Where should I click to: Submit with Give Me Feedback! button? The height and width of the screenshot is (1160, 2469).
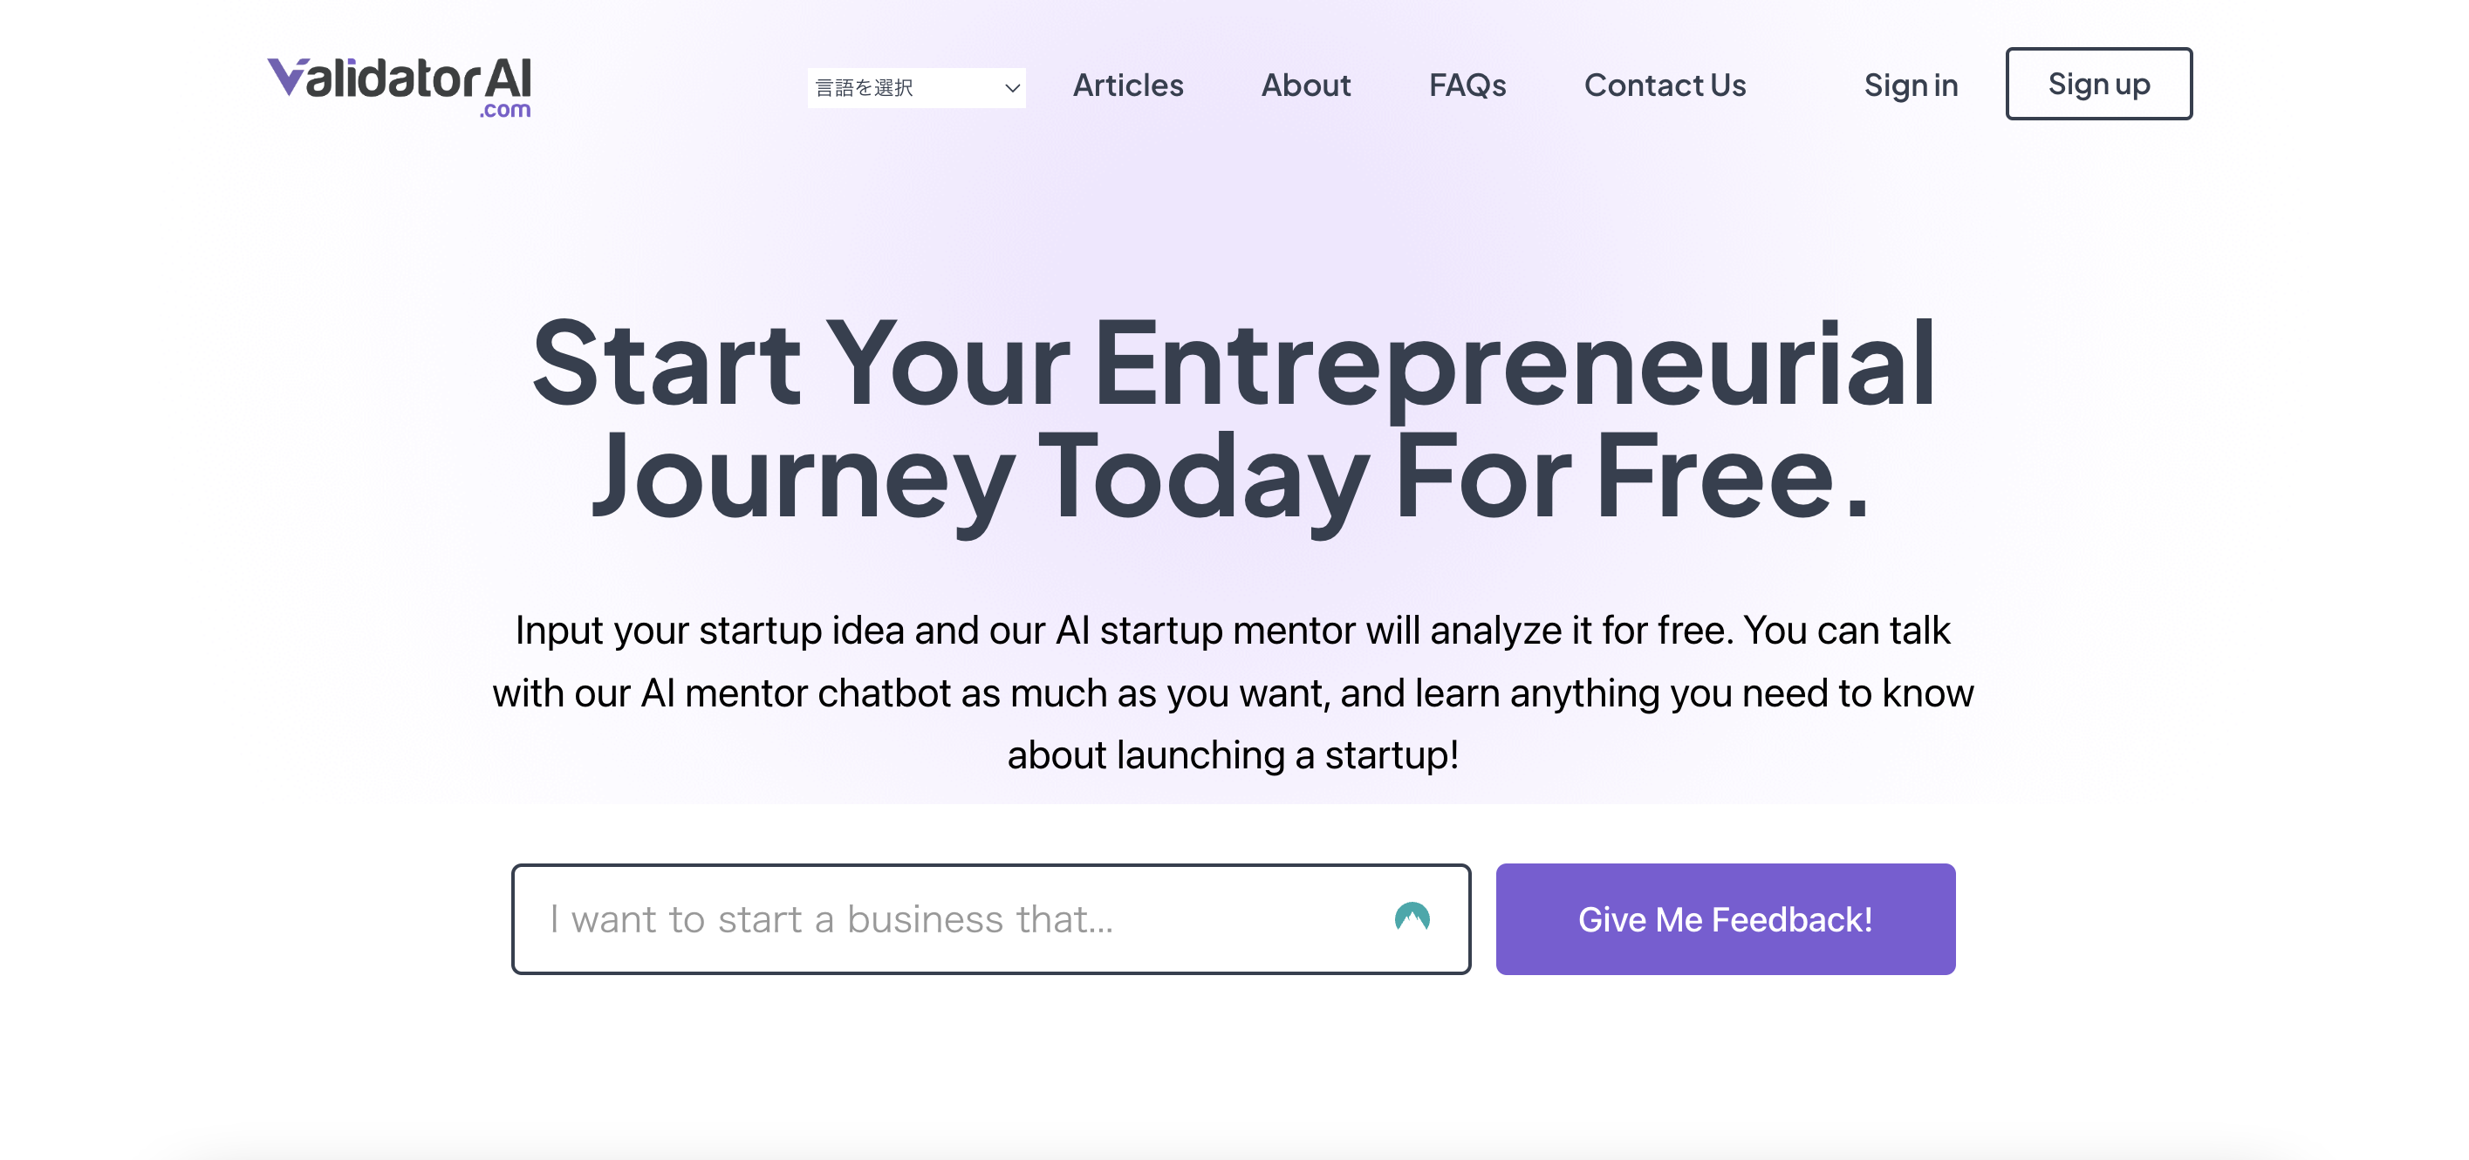point(1724,918)
